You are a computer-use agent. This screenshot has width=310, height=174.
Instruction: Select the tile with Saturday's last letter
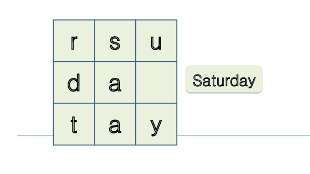(x=156, y=124)
